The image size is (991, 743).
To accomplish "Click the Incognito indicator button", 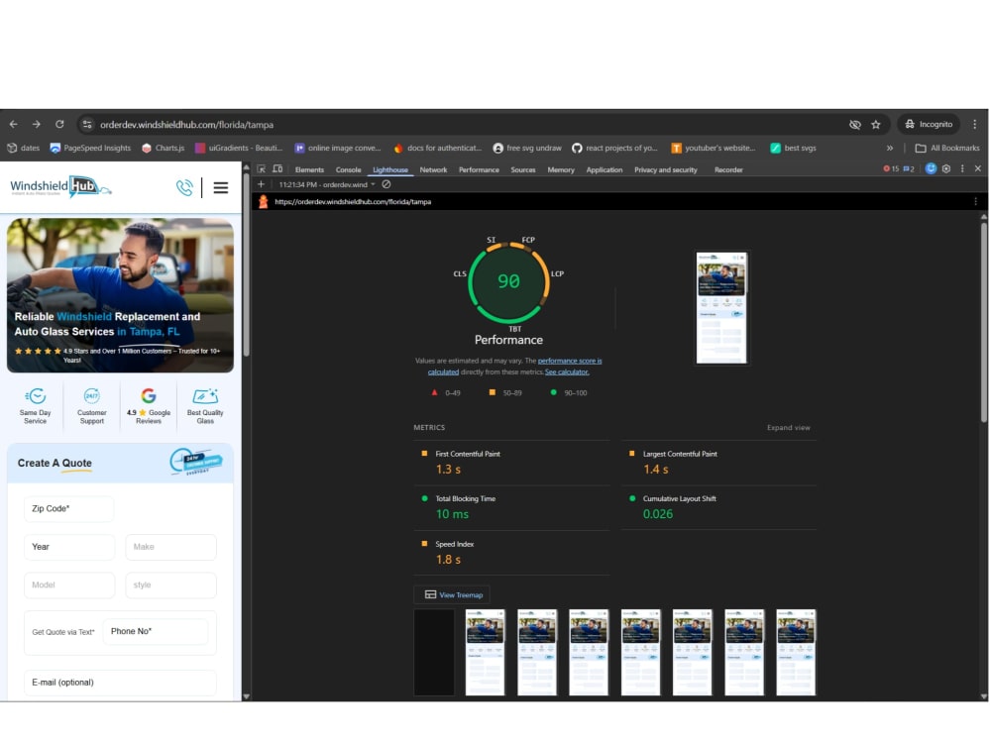I will coord(929,125).
